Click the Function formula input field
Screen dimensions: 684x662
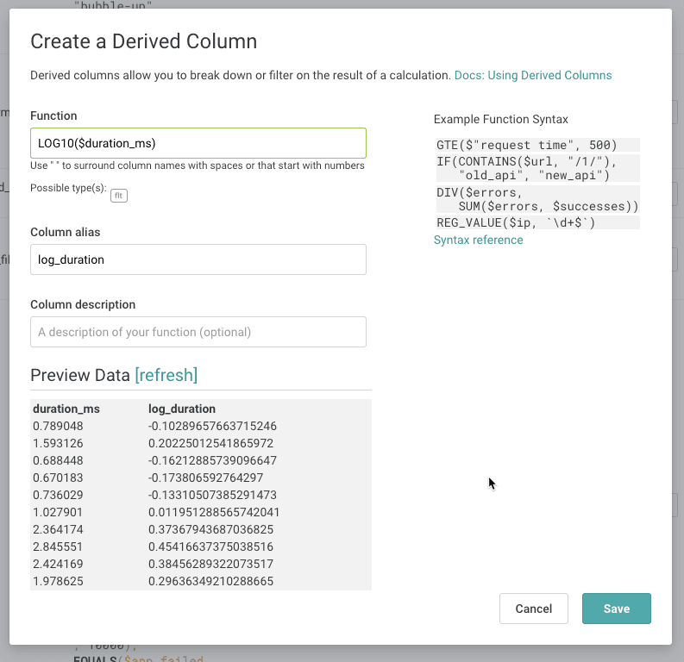pyautogui.click(x=198, y=143)
